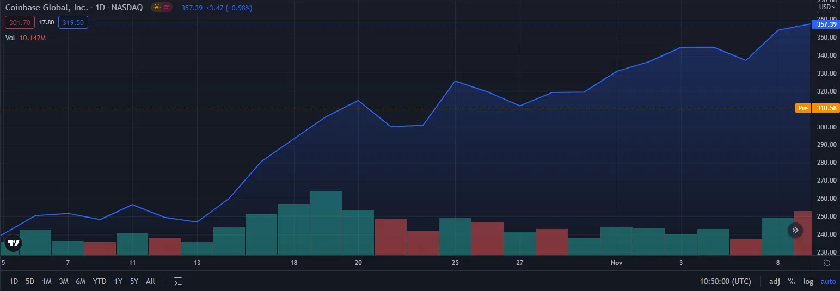Screen dimensions: 840x291
Task: Select the All time range
Action: (150, 281)
